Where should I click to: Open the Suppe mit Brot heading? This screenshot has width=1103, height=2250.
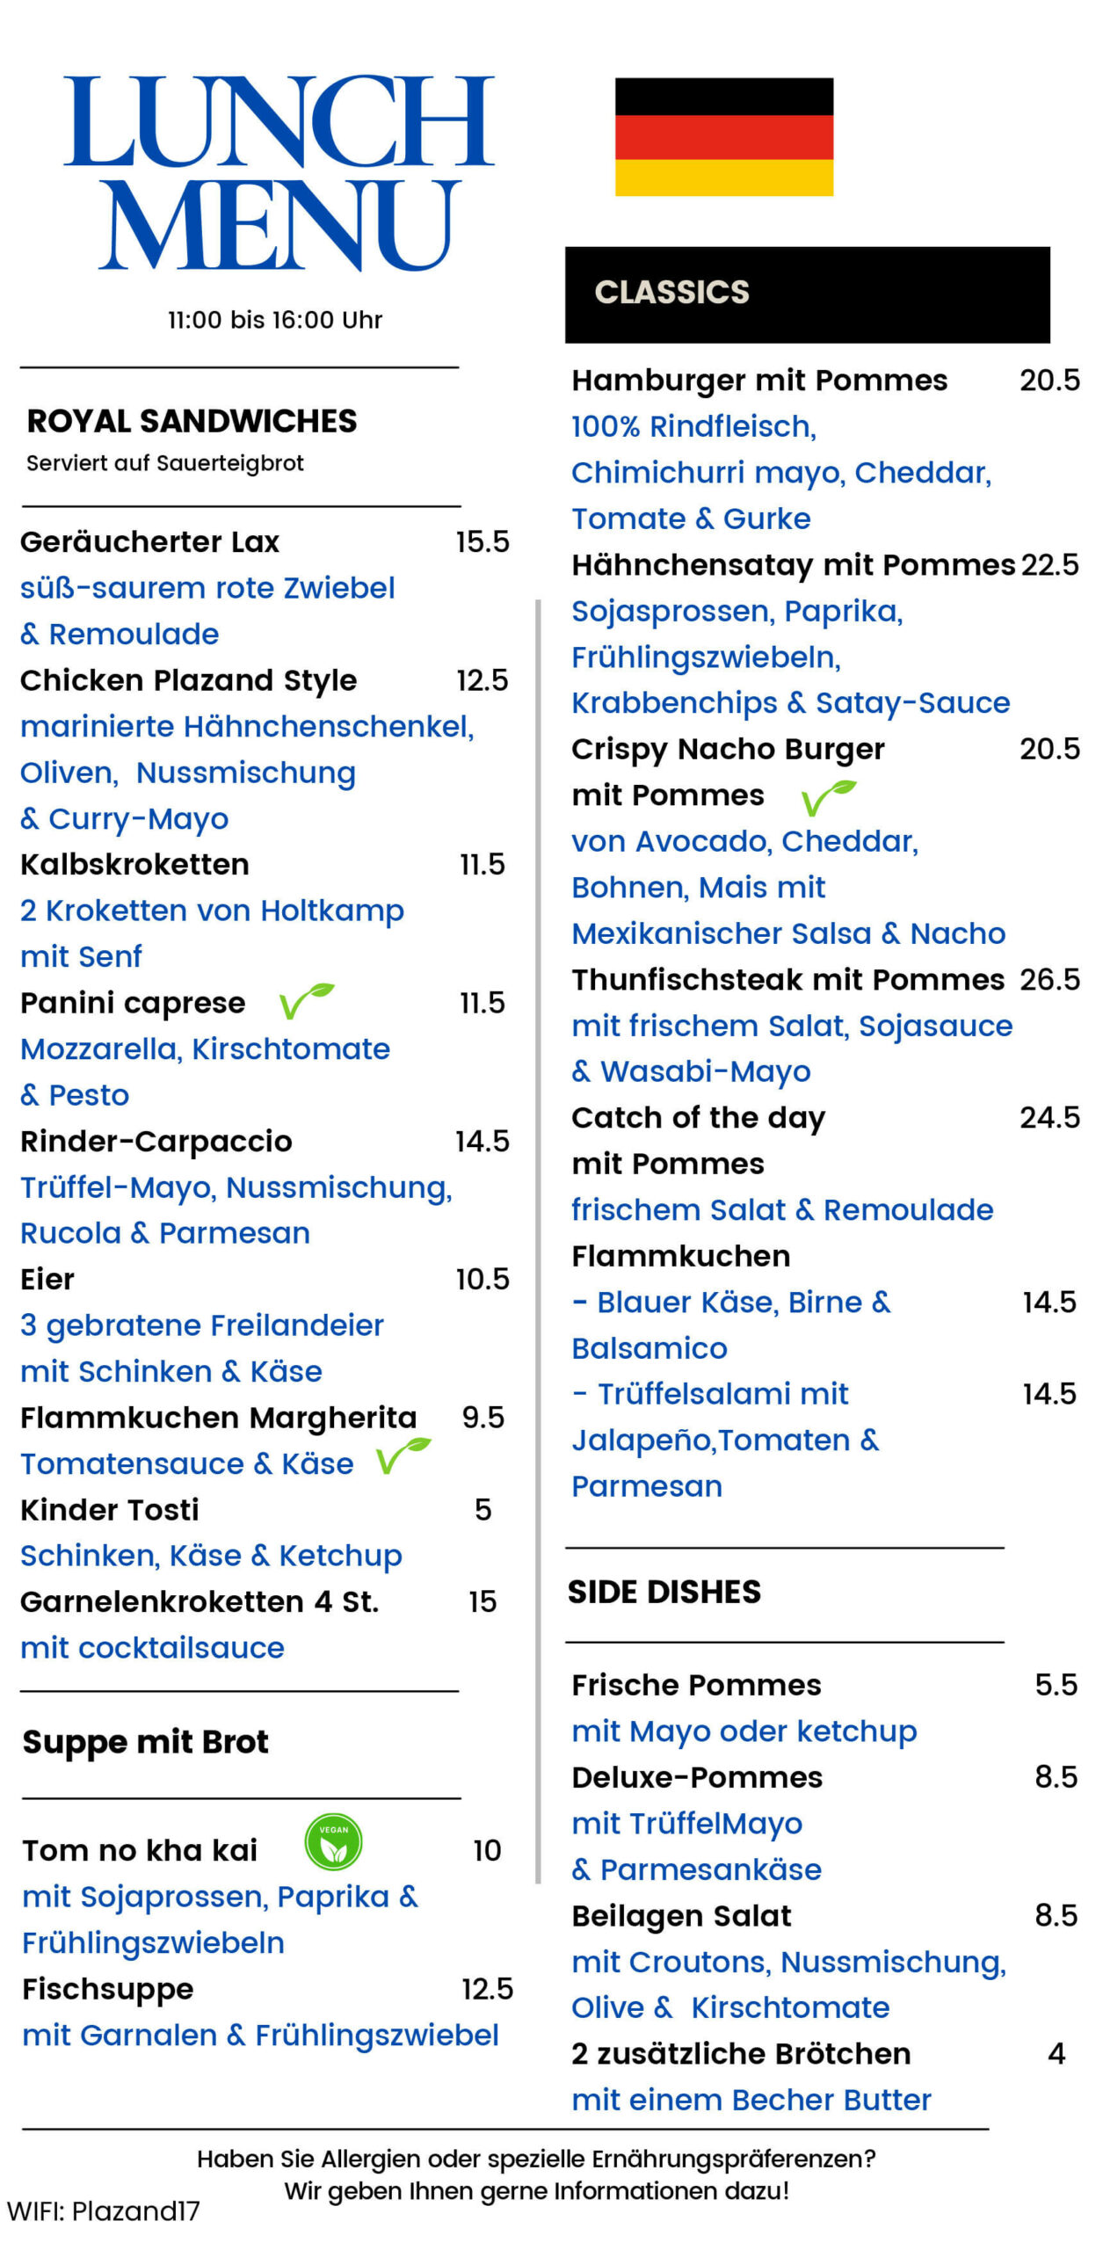(x=146, y=1742)
